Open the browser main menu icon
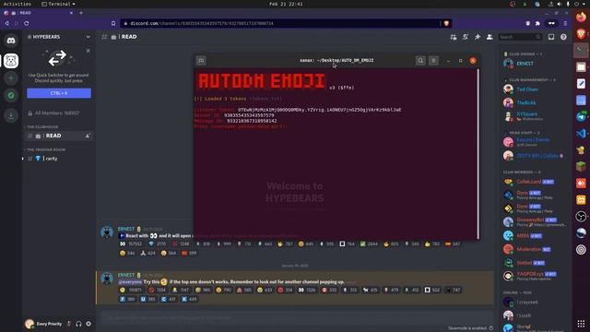The image size is (590, 332). tap(565, 23)
